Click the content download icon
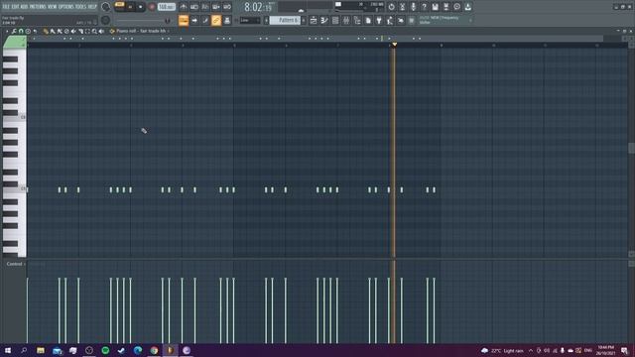 pyautogui.click(x=467, y=7)
